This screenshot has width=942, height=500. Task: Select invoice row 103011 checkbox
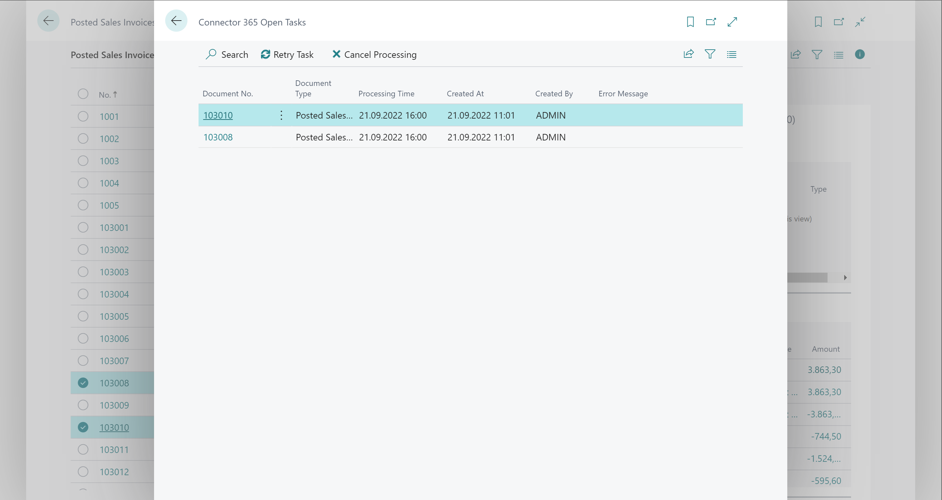[x=83, y=450]
